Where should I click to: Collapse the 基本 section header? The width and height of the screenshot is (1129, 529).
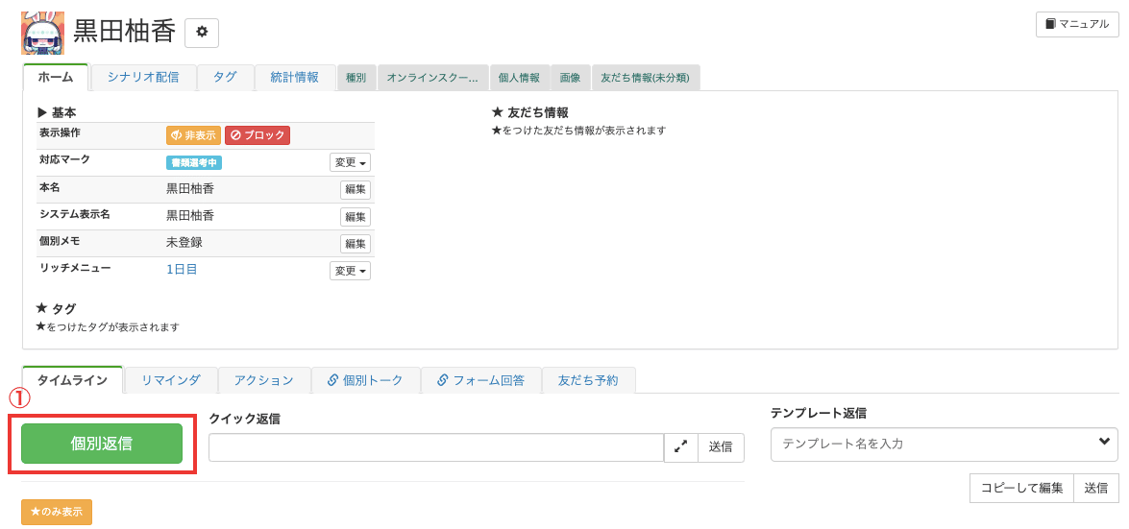tap(57, 112)
